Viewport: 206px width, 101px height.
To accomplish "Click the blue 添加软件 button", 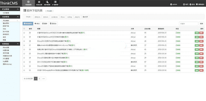I will pyautogui.click(x=28, y=24).
